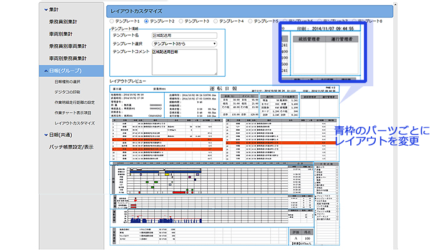Viewport: 437px width, 250px height.
Task: Collapse the 集計 section chevron
Action: [x=46, y=10]
